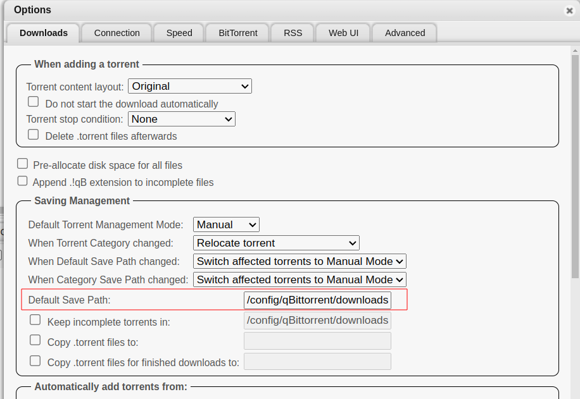Open the Connection tab

[x=117, y=33]
